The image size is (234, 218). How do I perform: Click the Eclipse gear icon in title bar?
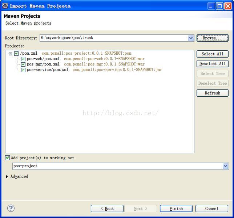point(5,6)
